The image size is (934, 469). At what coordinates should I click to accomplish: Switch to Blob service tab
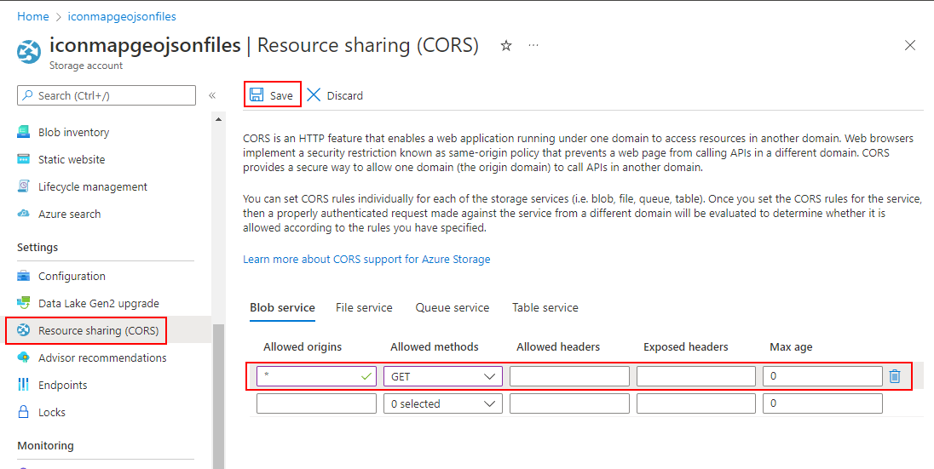(282, 308)
